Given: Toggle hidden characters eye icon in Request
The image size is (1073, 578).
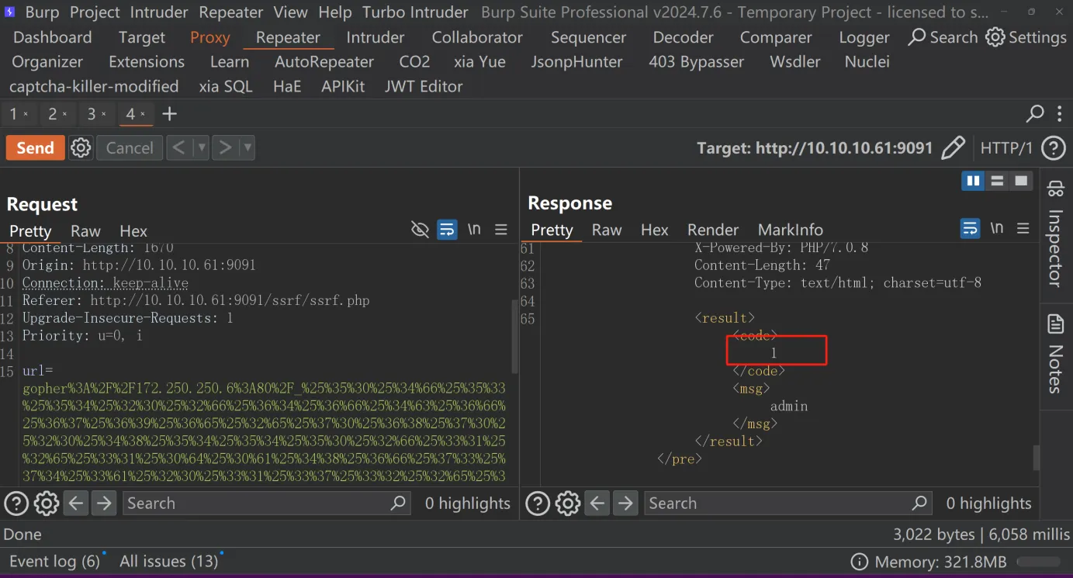Looking at the screenshot, I should click(420, 230).
